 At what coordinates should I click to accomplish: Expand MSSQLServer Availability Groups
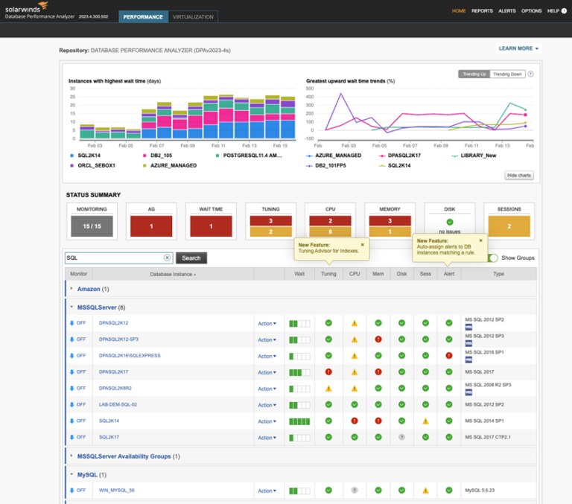71,456
